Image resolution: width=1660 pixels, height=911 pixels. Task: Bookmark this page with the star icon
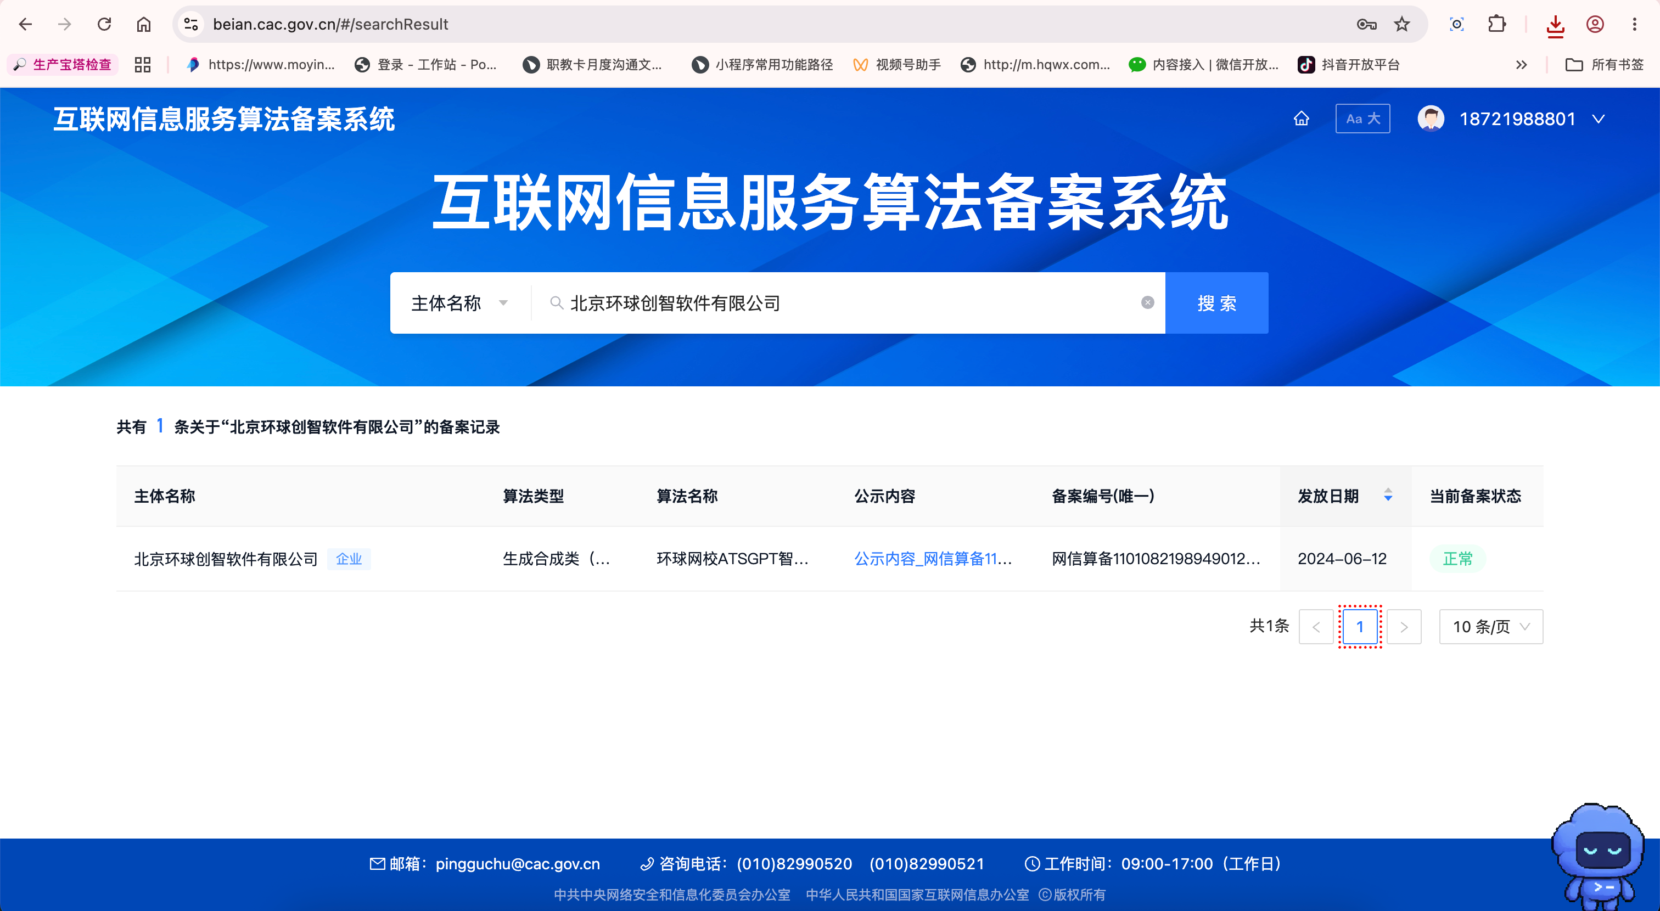click(1401, 25)
